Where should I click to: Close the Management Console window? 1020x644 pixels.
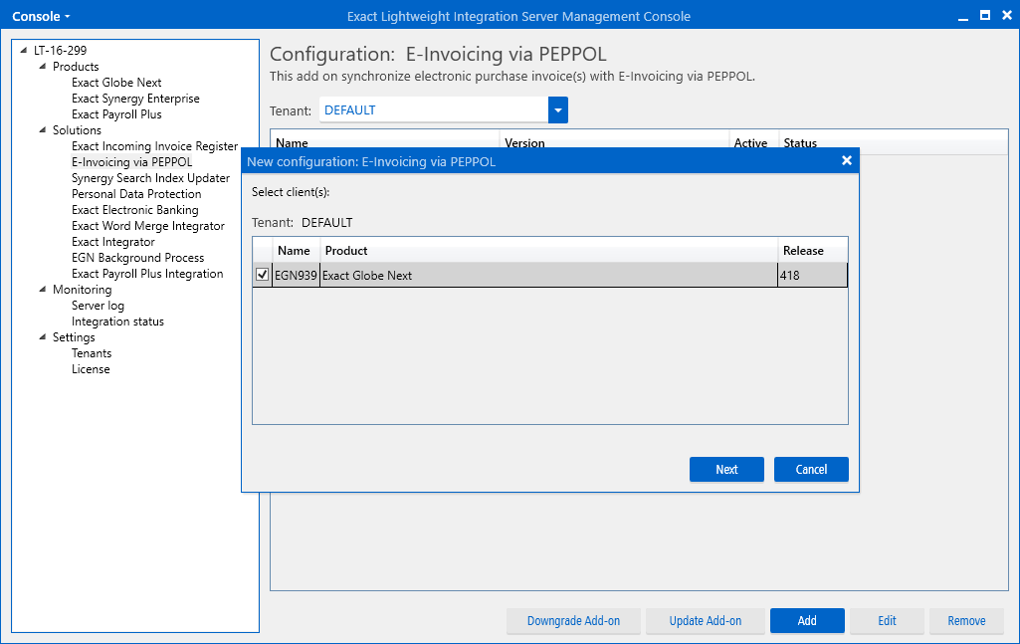tap(1006, 16)
